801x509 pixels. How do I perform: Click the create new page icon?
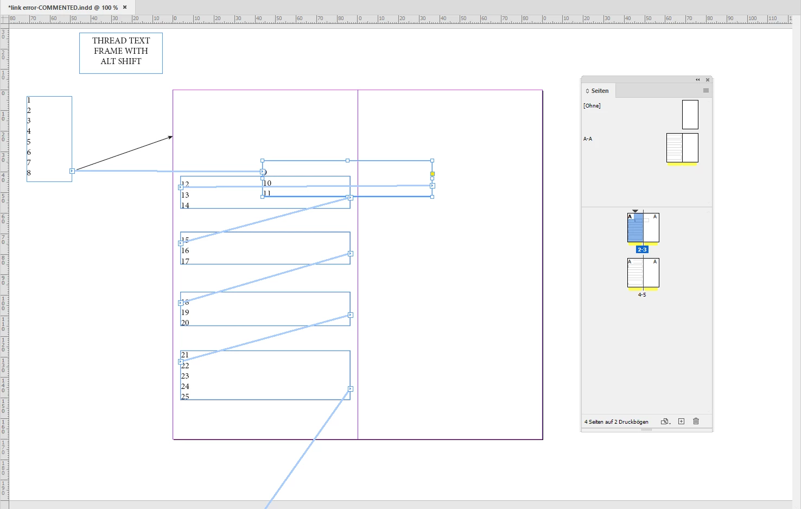pyautogui.click(x=681, y=422)
